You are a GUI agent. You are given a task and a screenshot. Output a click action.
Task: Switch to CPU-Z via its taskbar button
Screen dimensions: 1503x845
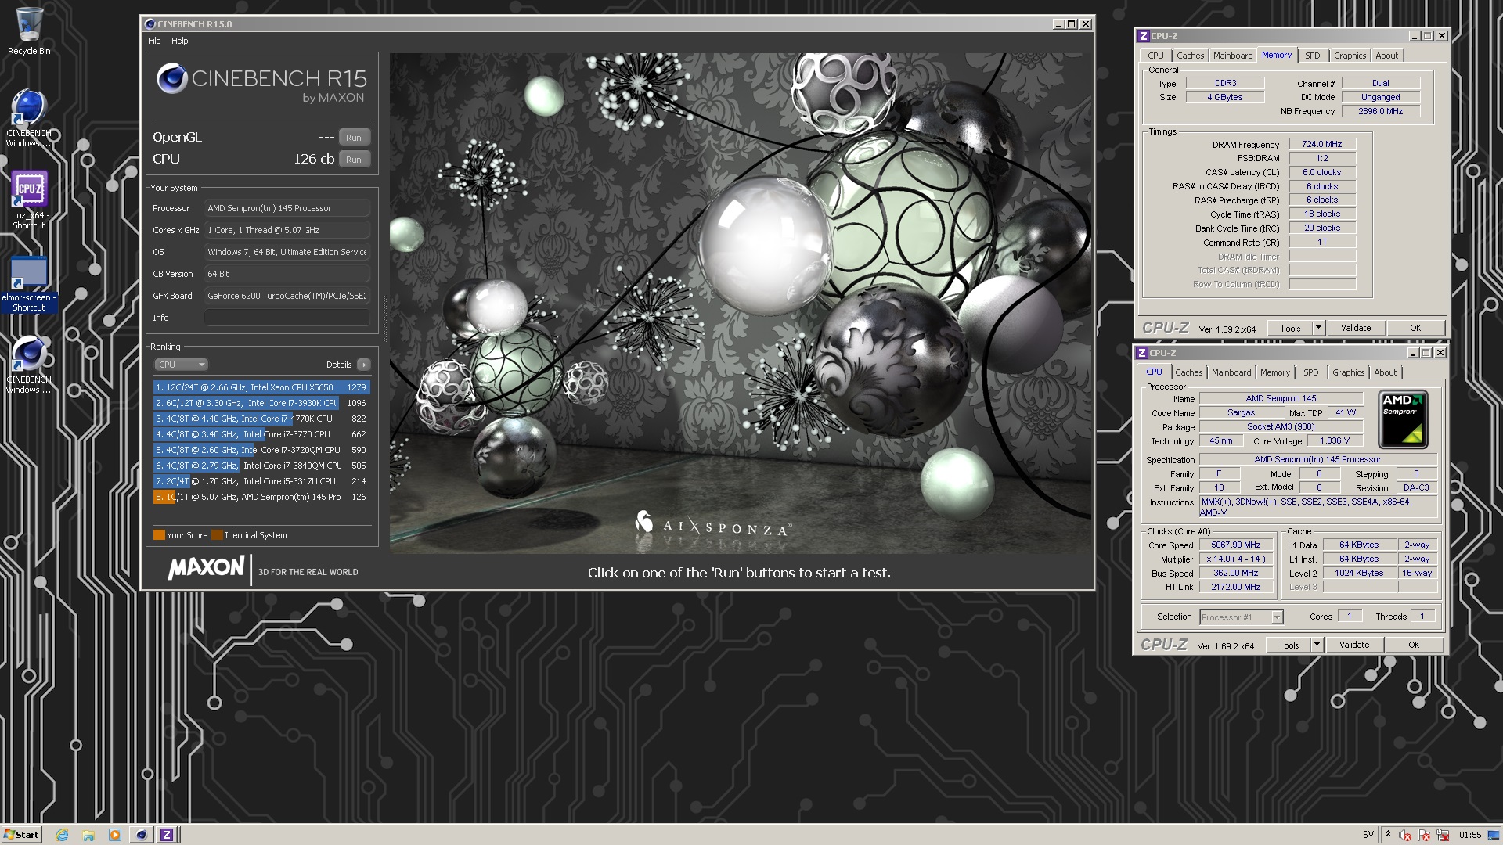(167, 835)
